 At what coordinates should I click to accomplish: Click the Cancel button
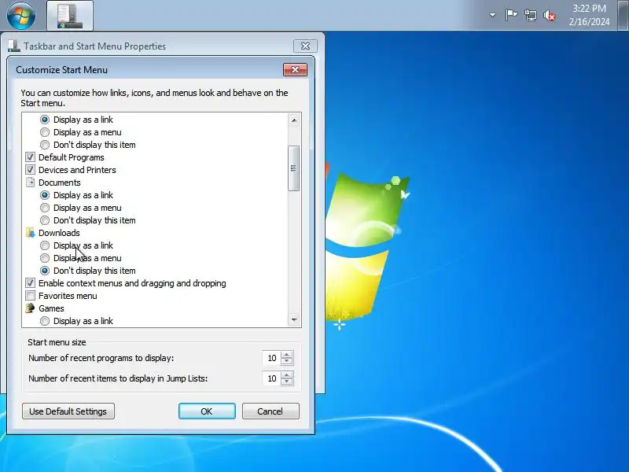pyautogui.click(x=270, y=411)
